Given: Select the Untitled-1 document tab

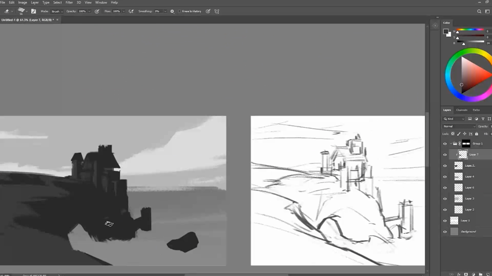Looking at the screenshot, I should coord(28,20).
